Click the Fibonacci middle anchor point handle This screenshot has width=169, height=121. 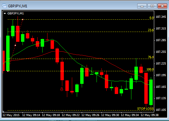click(x=15, y=45)
